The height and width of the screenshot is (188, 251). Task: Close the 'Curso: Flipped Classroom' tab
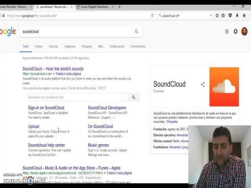[113, 7]
